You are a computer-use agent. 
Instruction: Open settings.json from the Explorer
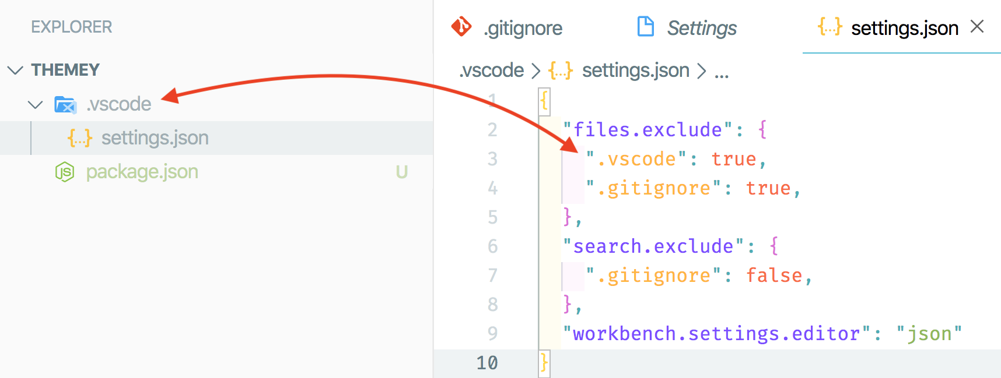click(x=155, y=138)
